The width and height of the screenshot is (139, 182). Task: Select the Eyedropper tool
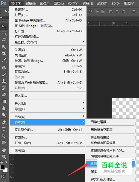coord(4,60)
